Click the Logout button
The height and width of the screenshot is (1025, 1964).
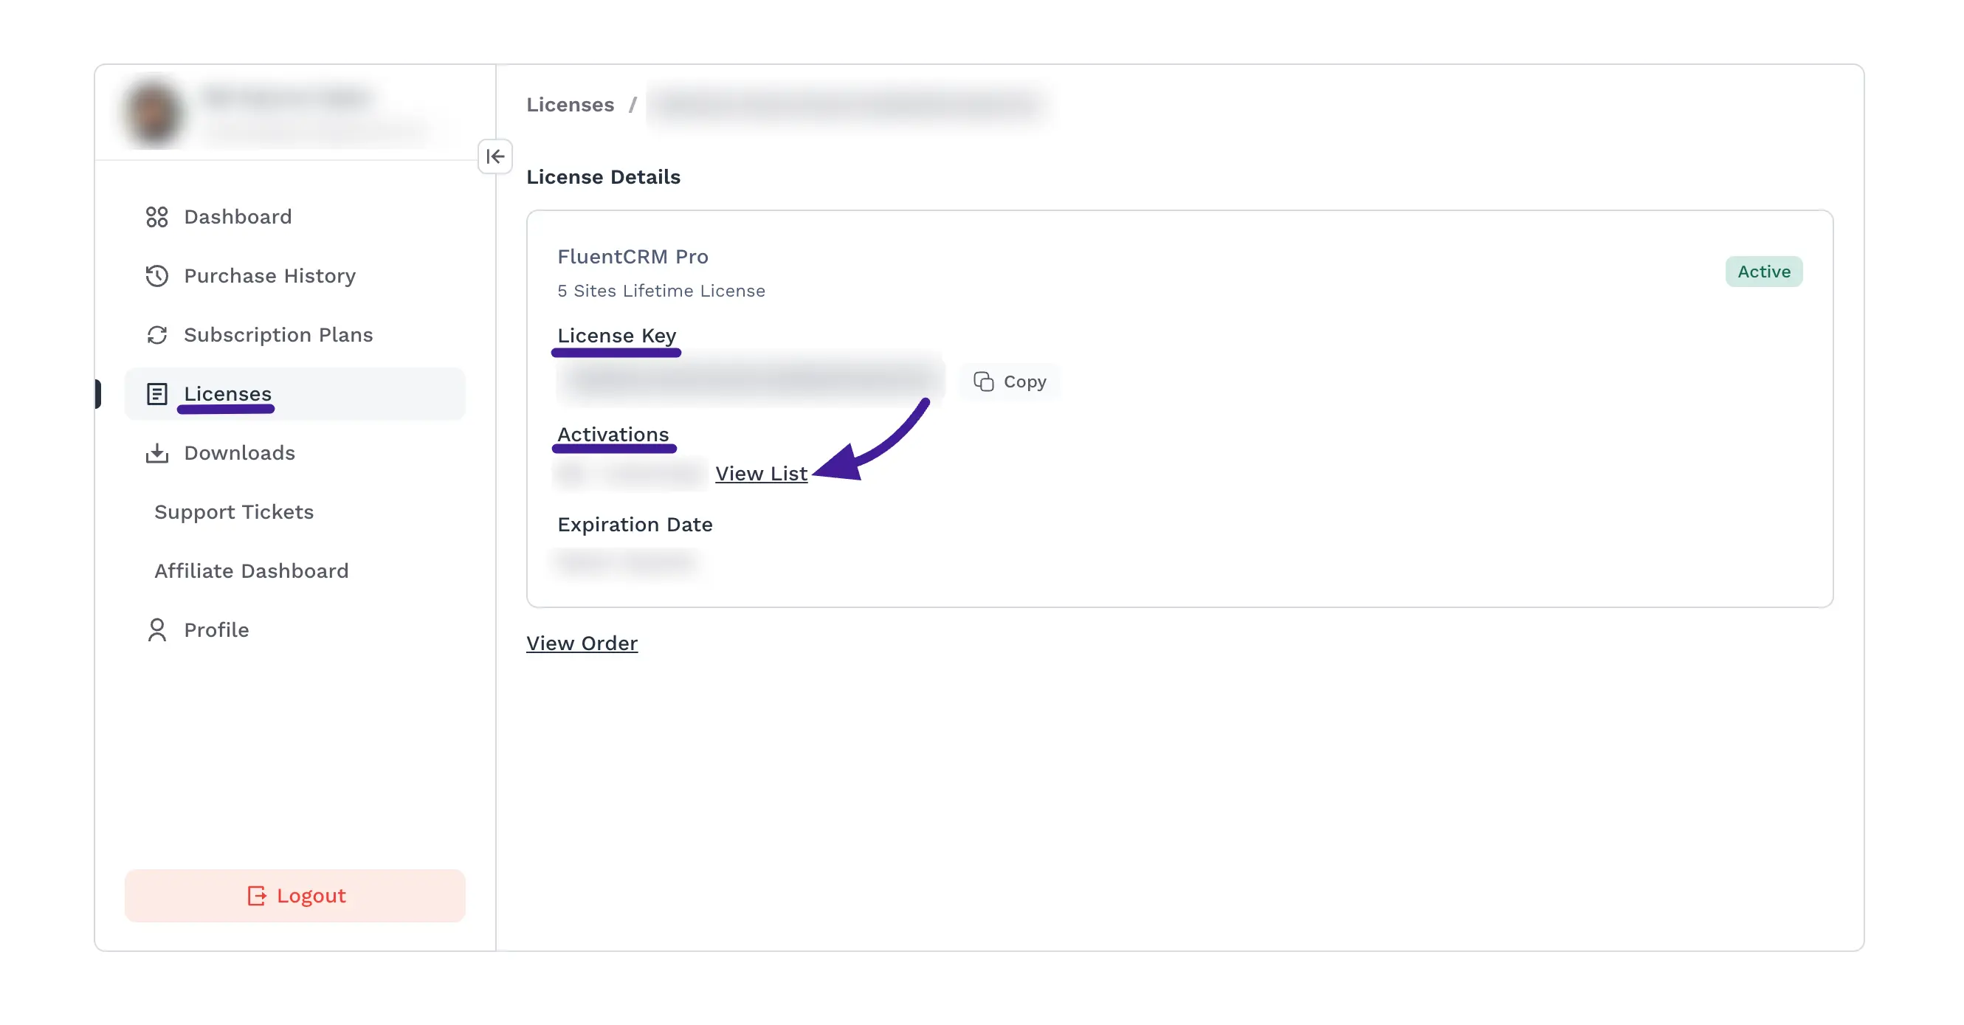(x=295, y=896)
